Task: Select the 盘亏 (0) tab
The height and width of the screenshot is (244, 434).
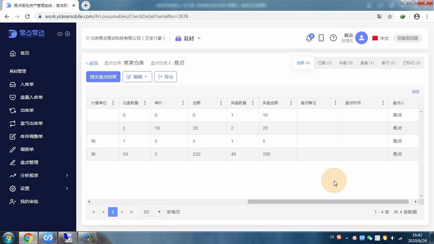Action: tap(388, 63)
